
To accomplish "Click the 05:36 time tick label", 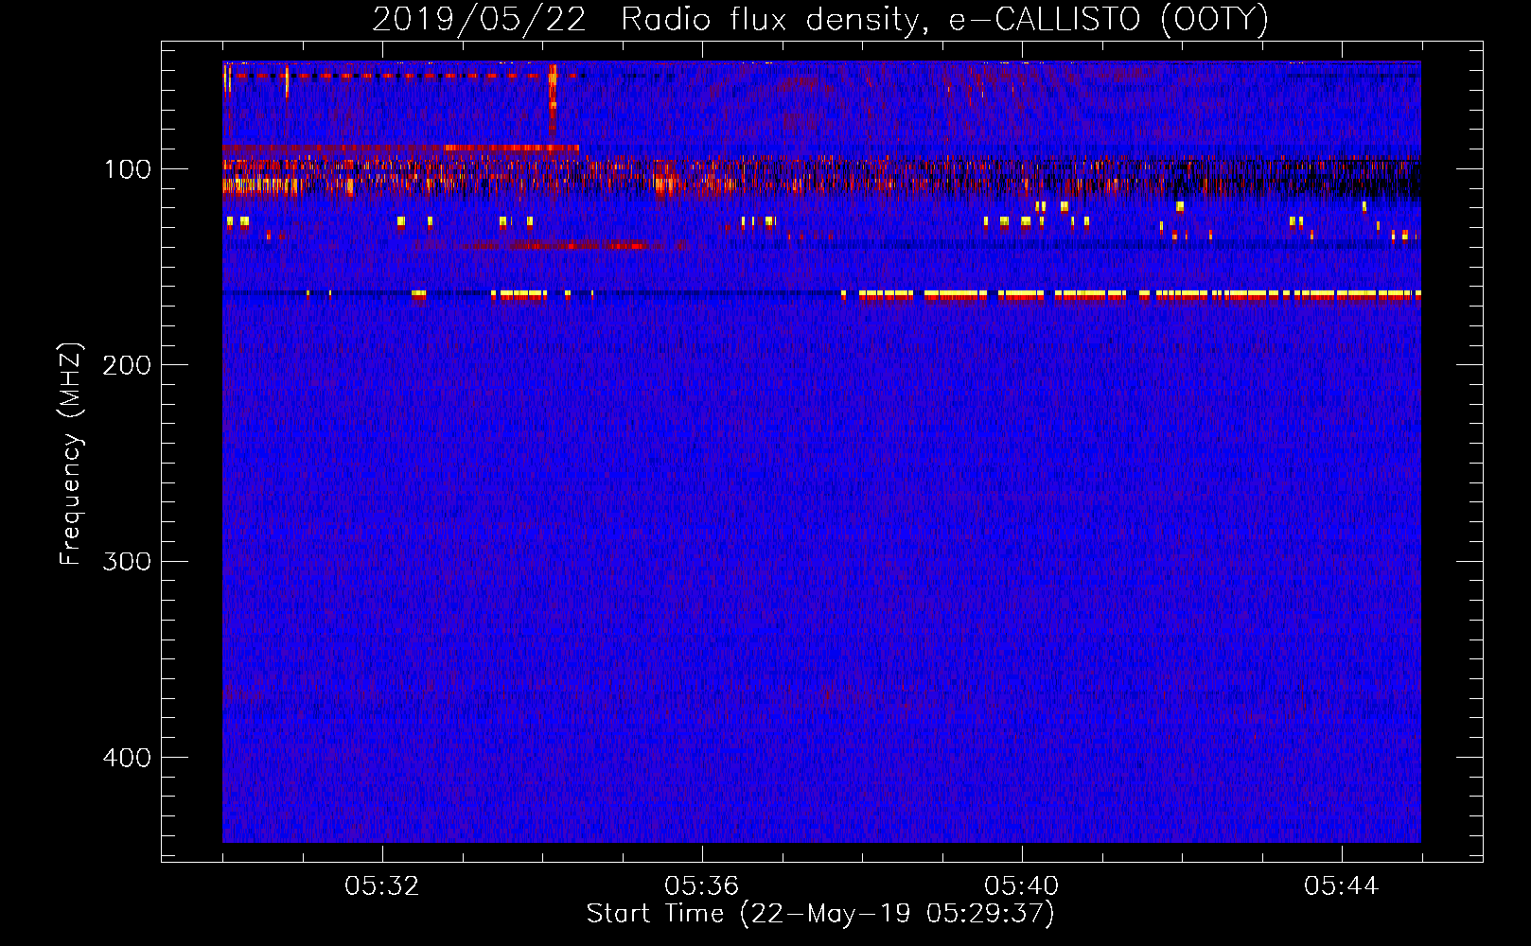I will coord(702,886).
